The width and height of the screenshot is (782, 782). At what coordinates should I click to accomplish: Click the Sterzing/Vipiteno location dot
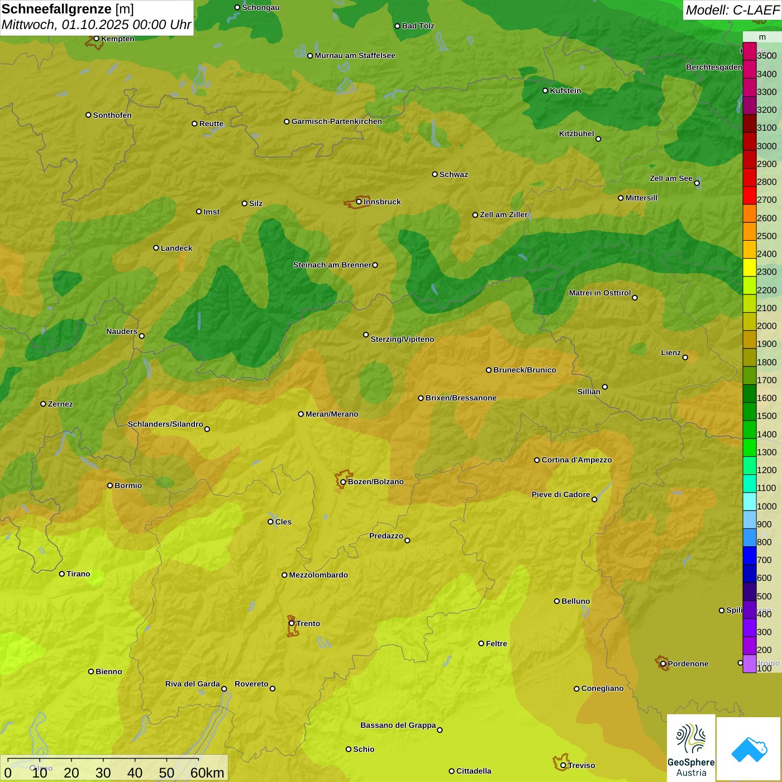coord(366,335)
